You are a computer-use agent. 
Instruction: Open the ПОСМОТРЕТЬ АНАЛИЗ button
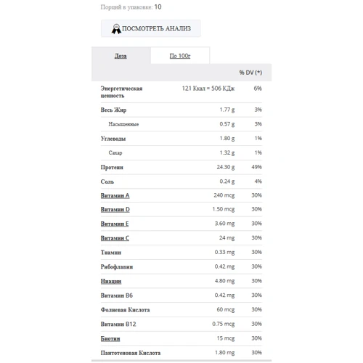151,28
